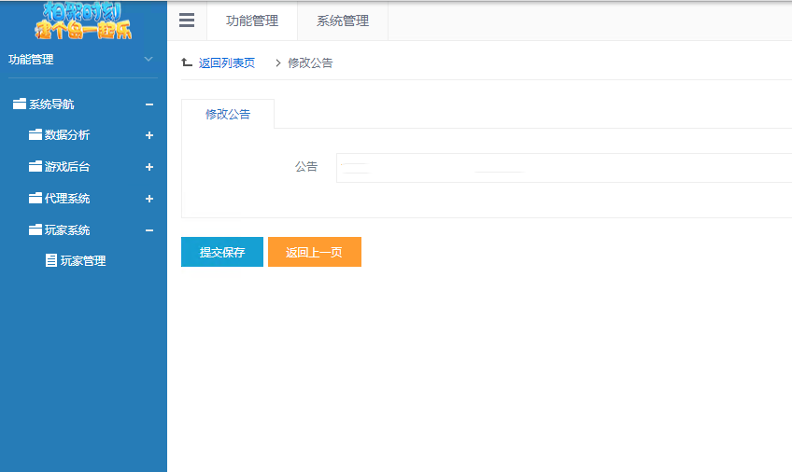This screenshot has height=472, width=792.
Task: Expand 数据分析 with the plus sign
Action: tap(149, 135)
